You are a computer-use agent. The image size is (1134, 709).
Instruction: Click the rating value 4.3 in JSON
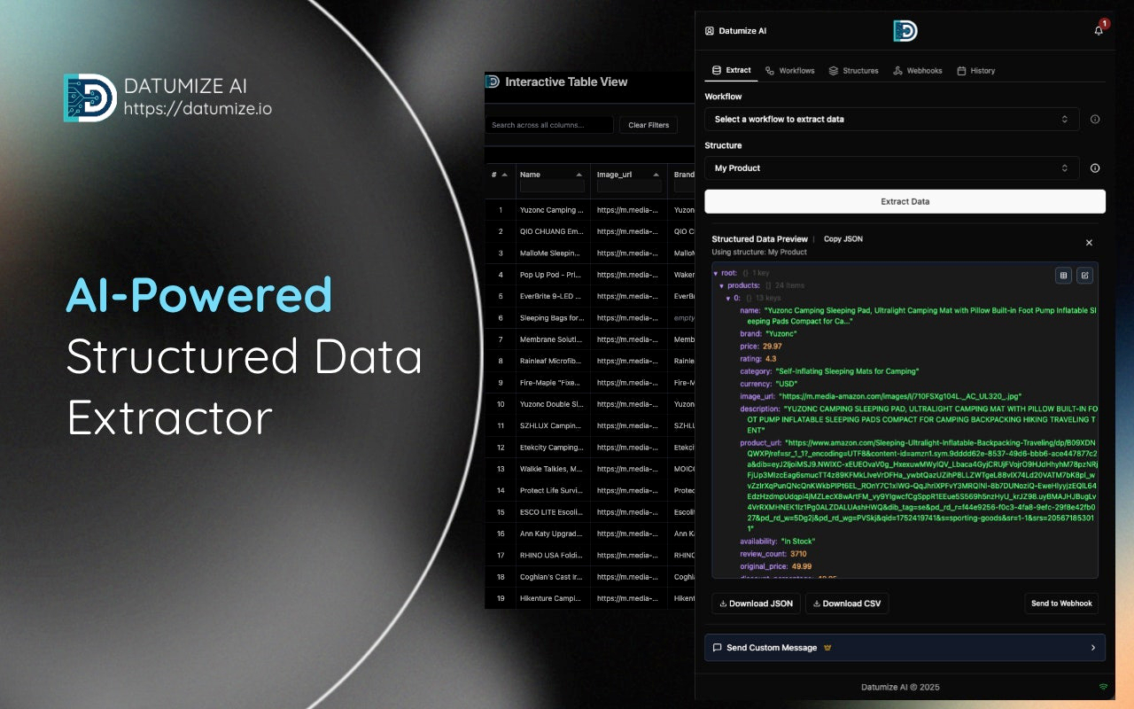pos(771,359)
